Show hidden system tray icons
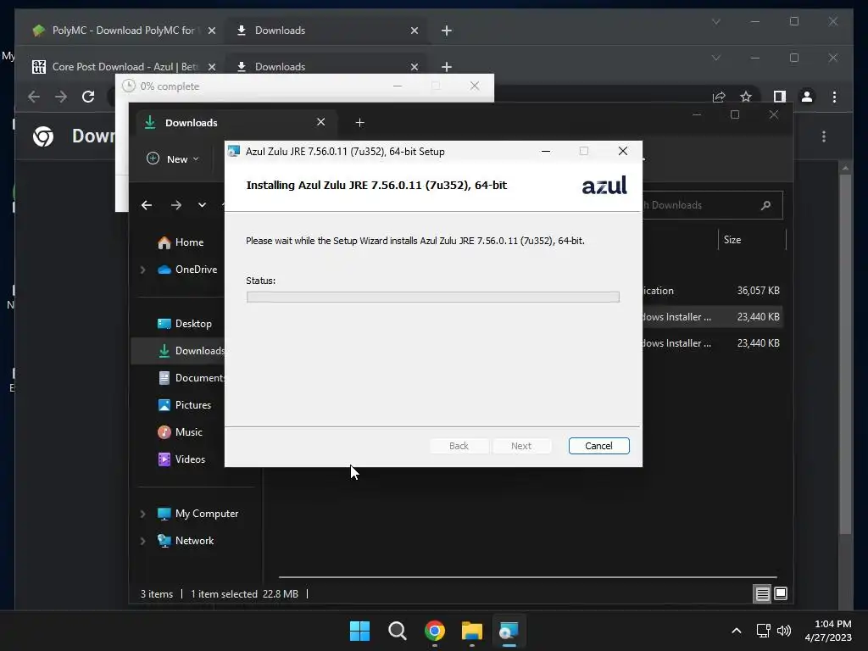868x651 pixels. point(737,631)
